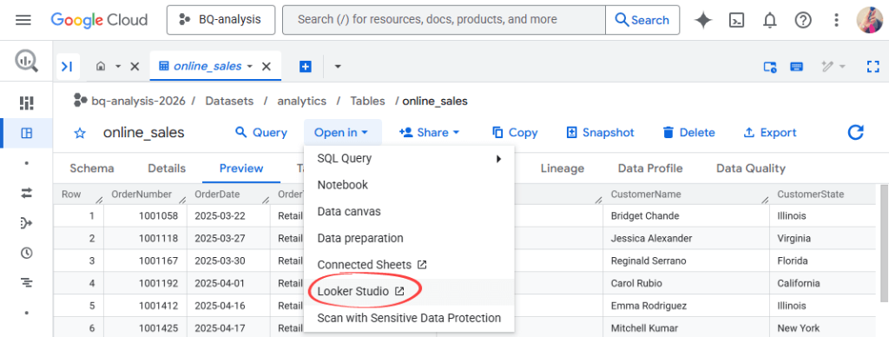The height and width of the screenshot is (337, 889).
Task: Open the home tab icon
Action: [101, 66]
